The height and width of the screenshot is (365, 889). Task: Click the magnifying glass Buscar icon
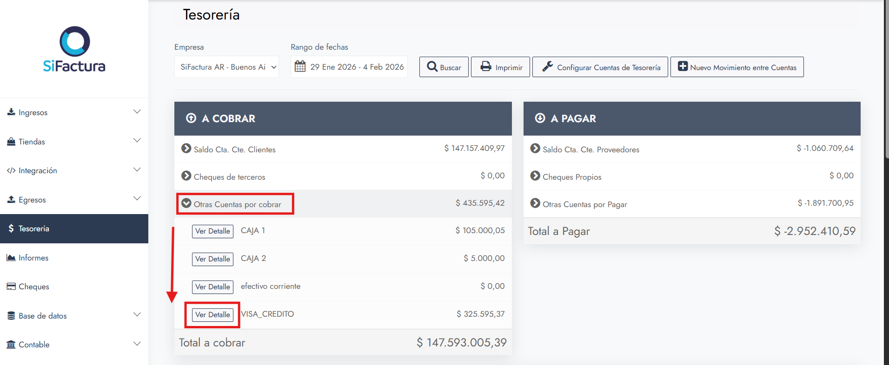tap(432, 67)
